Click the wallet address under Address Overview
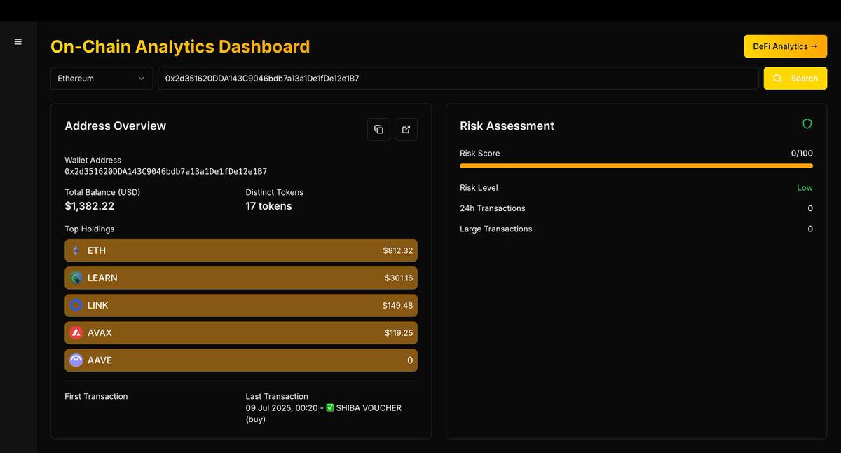The image size is (841, 453). 165,171
